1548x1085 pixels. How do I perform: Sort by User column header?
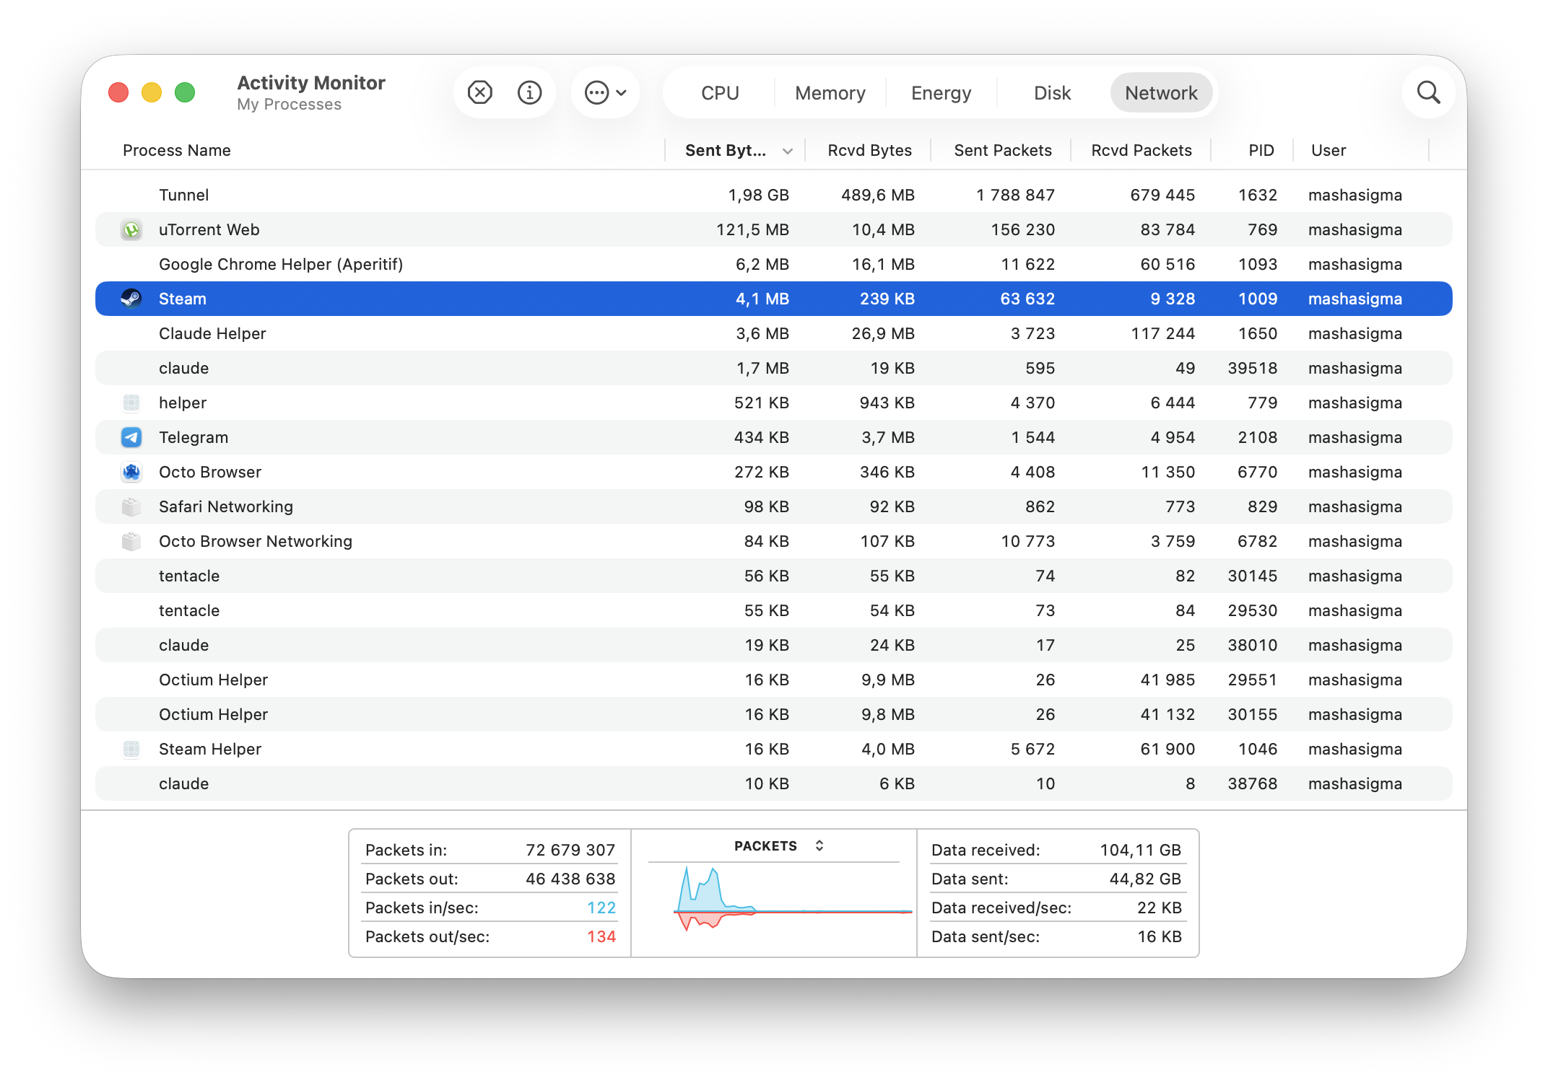tap(1328, 150)
